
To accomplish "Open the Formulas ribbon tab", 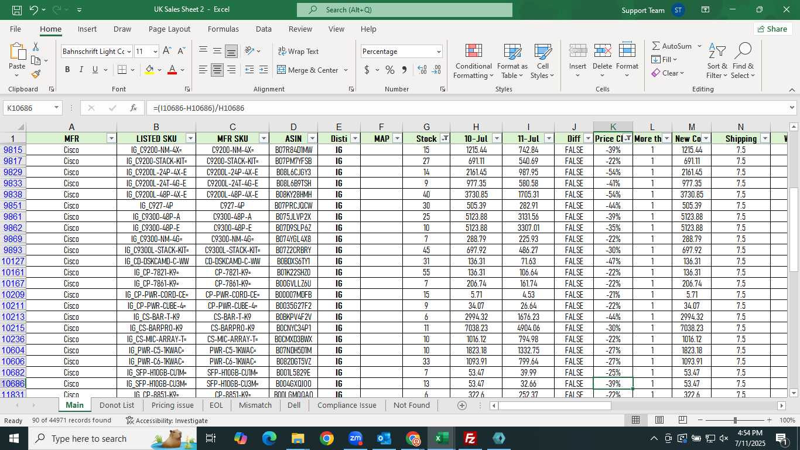I will coord(223,29).
